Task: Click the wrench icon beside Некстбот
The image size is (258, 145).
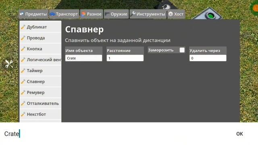Action: click(23, 114)
